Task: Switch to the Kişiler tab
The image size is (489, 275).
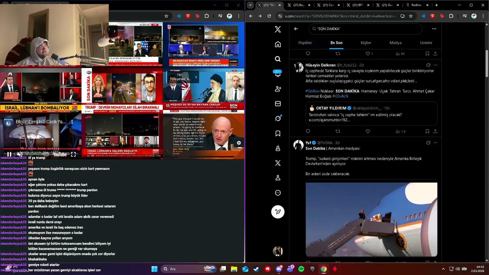Action: point(366,43)
